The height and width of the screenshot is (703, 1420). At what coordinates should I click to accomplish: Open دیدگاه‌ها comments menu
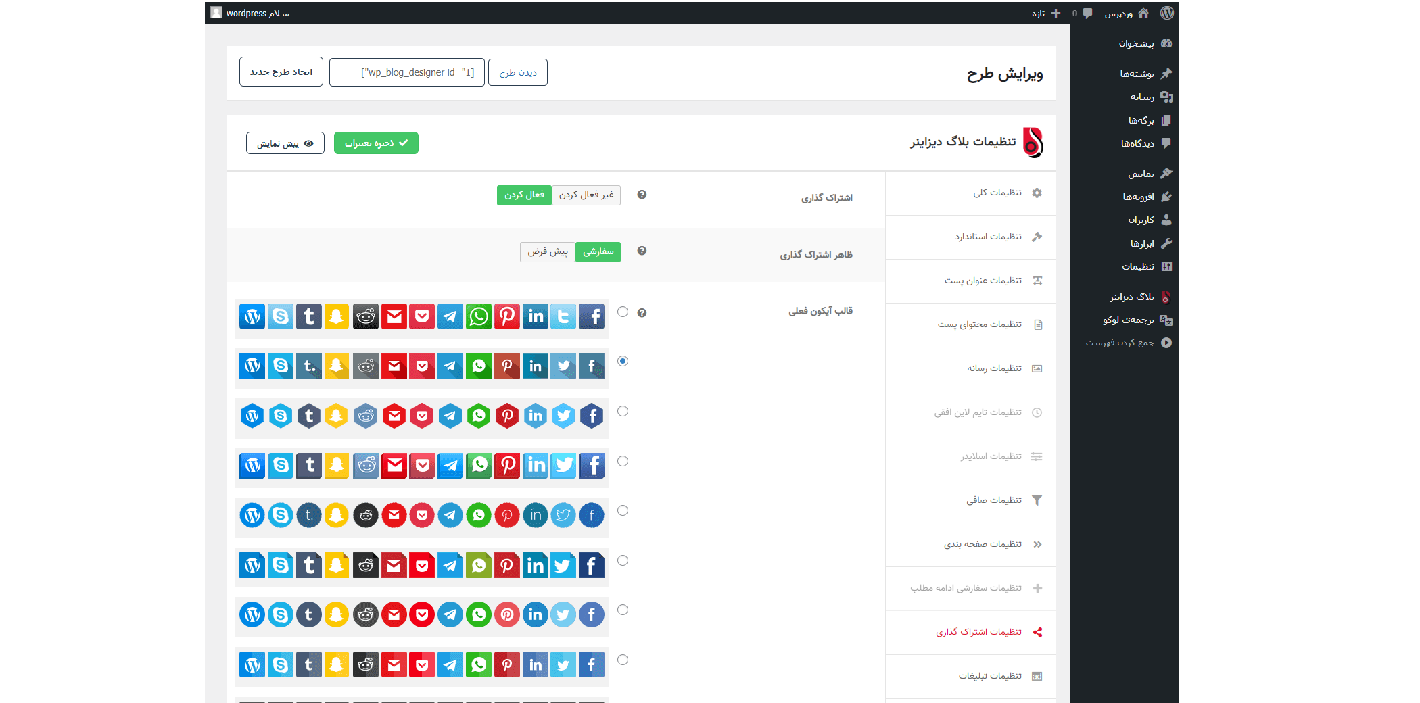pyautogui.click(x=1125, y=143)
